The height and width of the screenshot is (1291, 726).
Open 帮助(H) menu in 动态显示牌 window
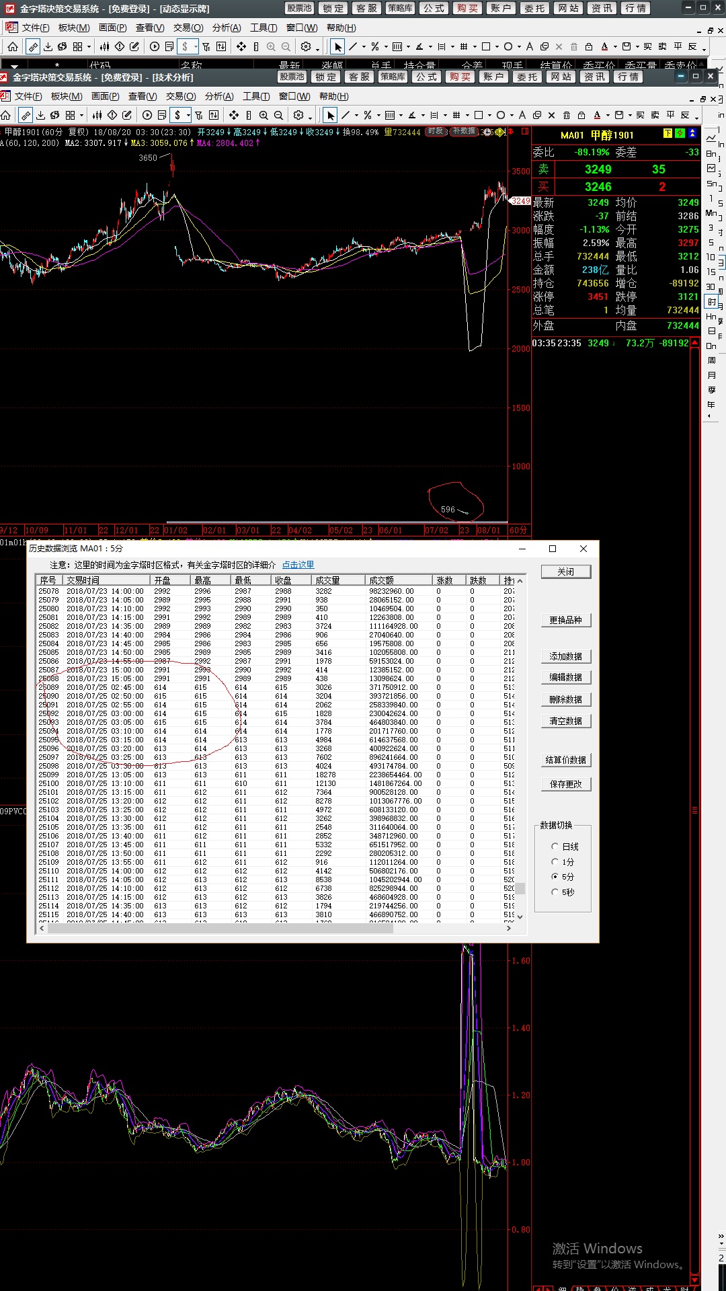341,28
